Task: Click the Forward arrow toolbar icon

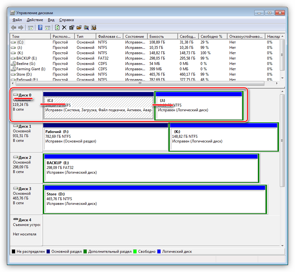Action: click(21, 28)
